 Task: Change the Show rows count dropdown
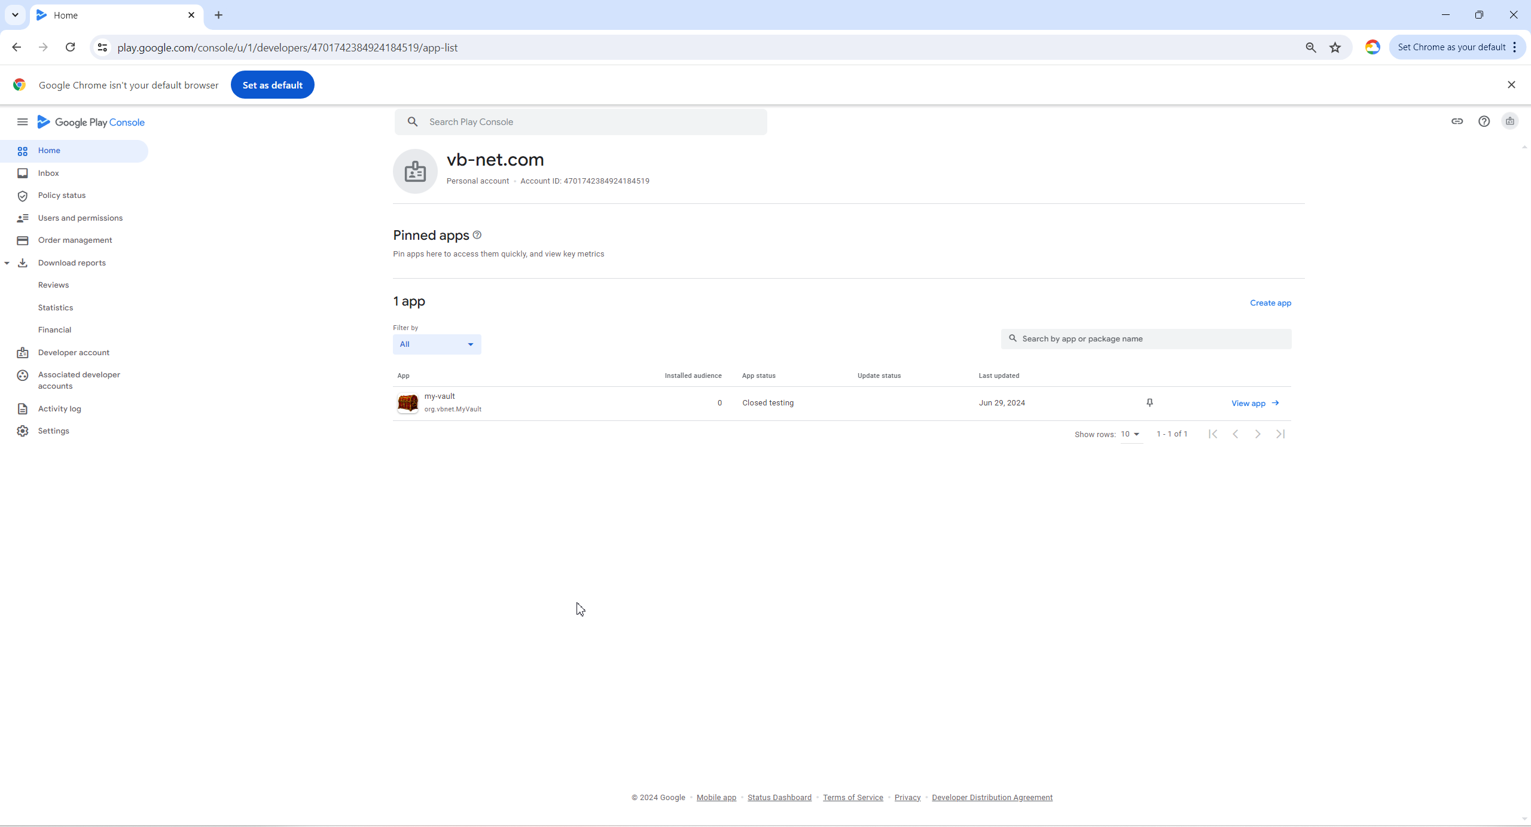tap(1130, 434)
